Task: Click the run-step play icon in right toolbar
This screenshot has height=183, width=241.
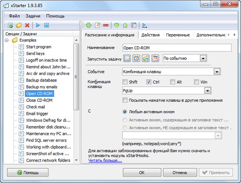Action: coord(144,25)
